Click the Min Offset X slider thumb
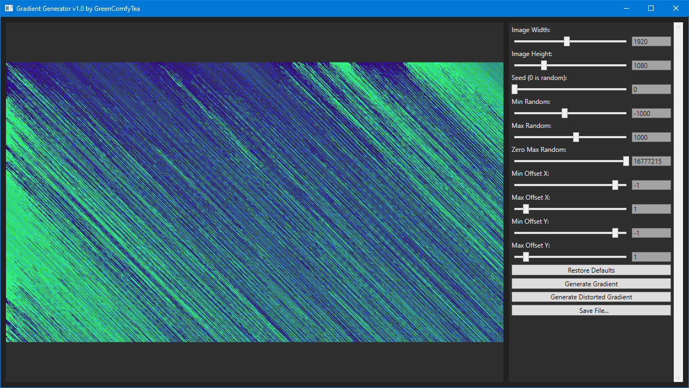 [x=615, y=185]
